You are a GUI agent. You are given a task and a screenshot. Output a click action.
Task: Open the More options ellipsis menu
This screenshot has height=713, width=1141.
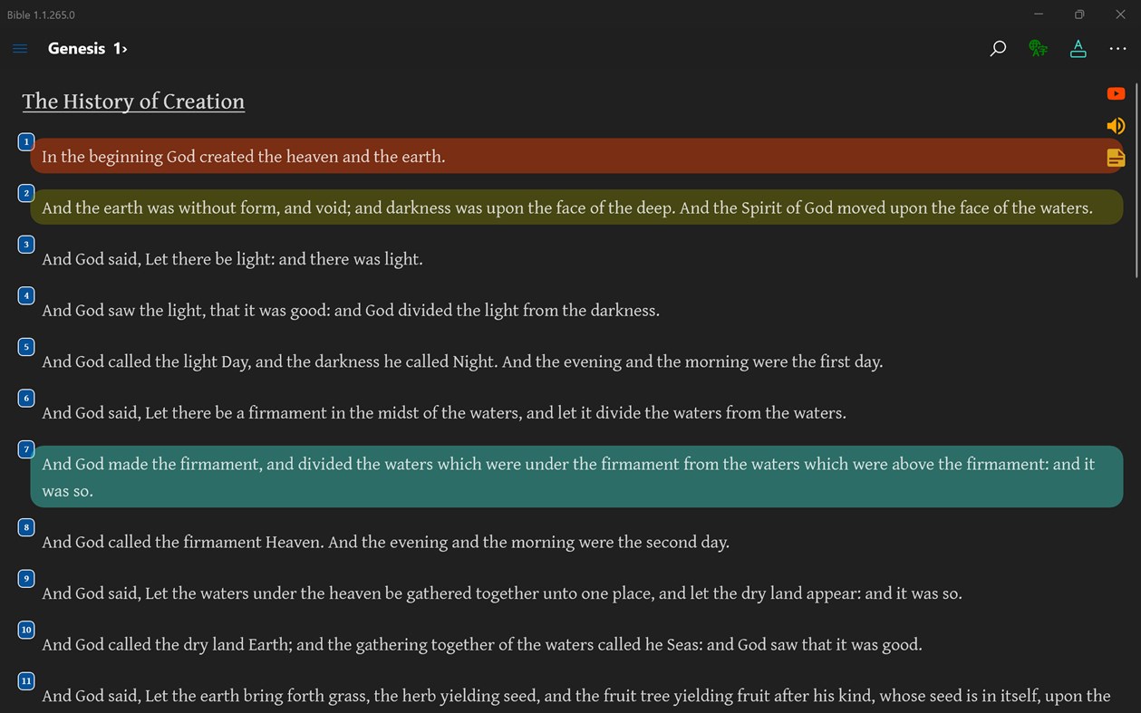[1117, 48]
